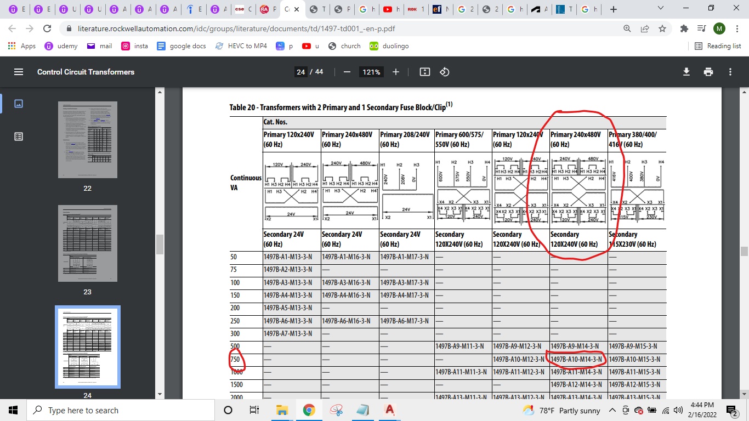The height and width of the screenshot is (421, 749).
Task: Open the church bookmark
Action: pyautogui.click(x=344, y=46)
